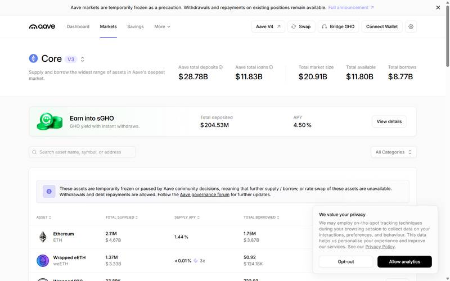Image resolution: width=450 pixels, height=281 pixels.
Task: Open the Aave governance forum link
Action: (x=205, y=194)
